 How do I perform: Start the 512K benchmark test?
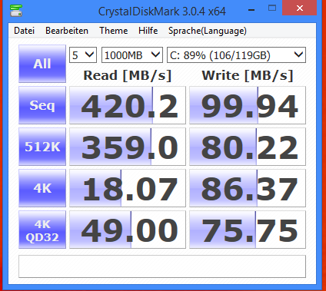(42, 147)
